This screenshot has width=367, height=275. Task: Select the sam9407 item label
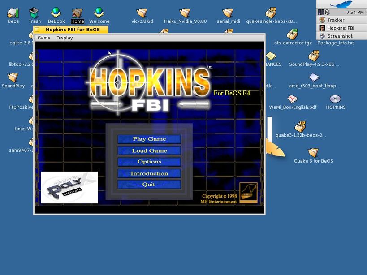point(21,150)
